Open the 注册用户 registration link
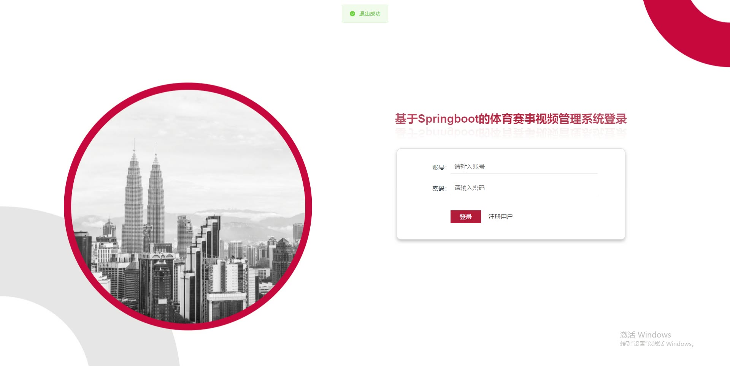The width and height of the screenshot is (730, 366). pos(500,217)
